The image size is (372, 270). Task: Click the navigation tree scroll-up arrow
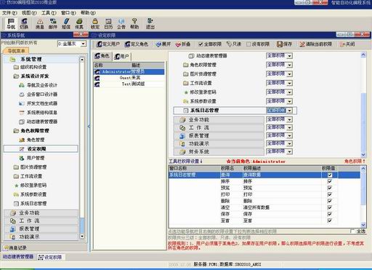point(82,60)
